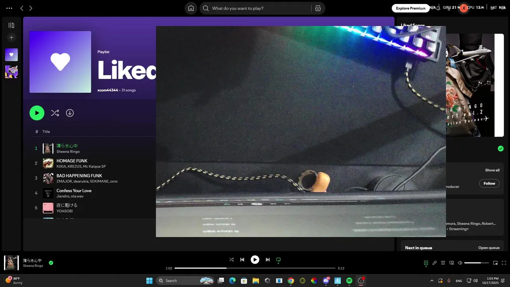Toggle Now Playing view
Image resolution: width=510 pixels, height=287 pixels.
pyautogui.click(x=426, y=263)
